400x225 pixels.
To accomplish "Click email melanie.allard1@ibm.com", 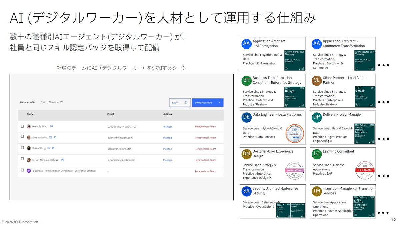I will pyautogui.click(x=122, y=127).
